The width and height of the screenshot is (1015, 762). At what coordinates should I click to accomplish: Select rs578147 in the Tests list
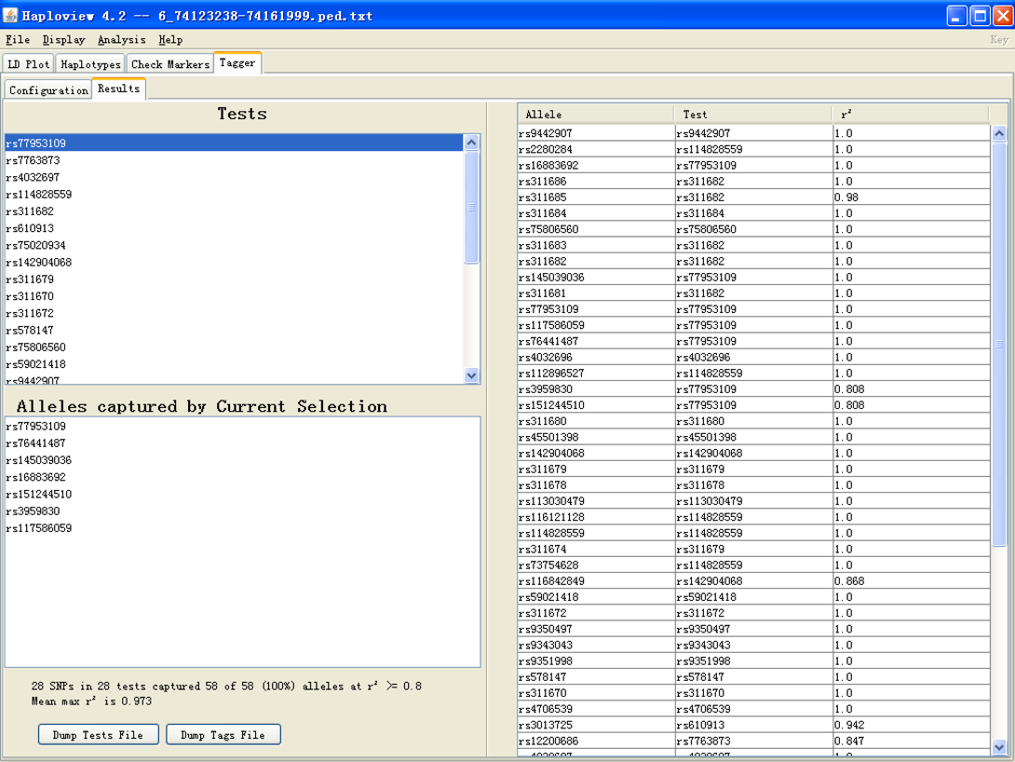235,330
